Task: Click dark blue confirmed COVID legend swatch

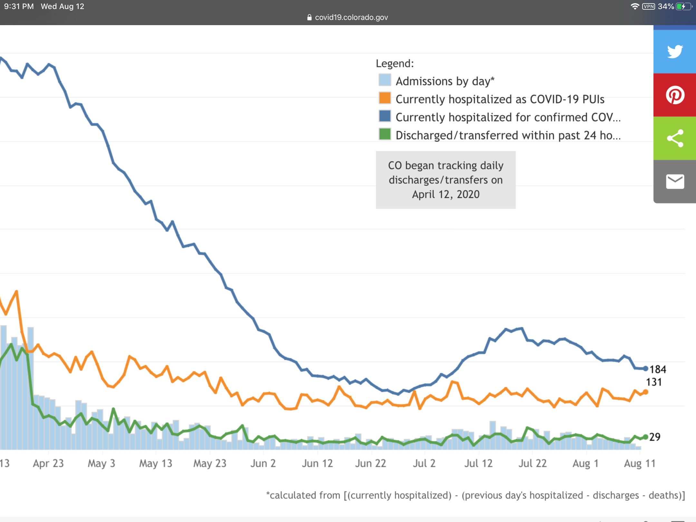Action: [385, 116]
